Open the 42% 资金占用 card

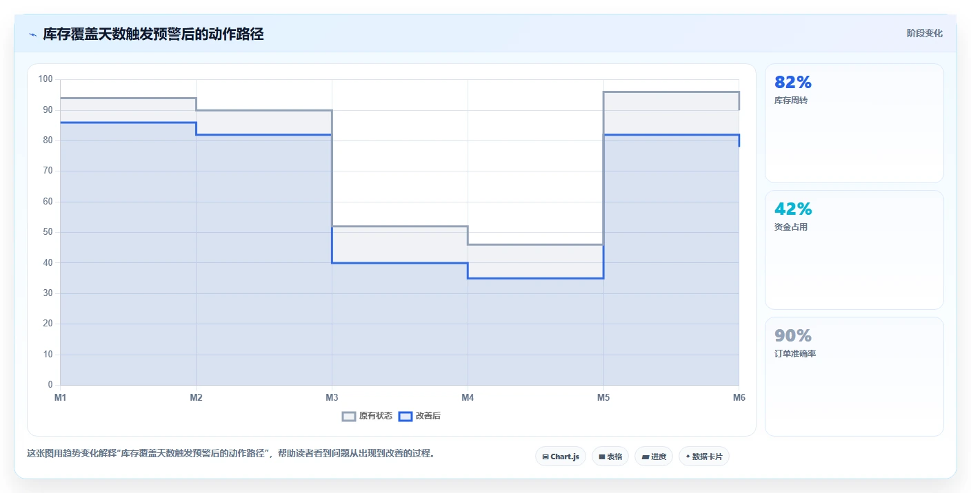click(x=854, y=250)
